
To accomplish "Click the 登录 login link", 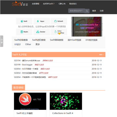I will [94, 11].
